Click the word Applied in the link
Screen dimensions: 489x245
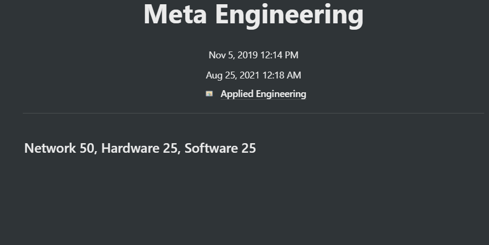point(237,94)
